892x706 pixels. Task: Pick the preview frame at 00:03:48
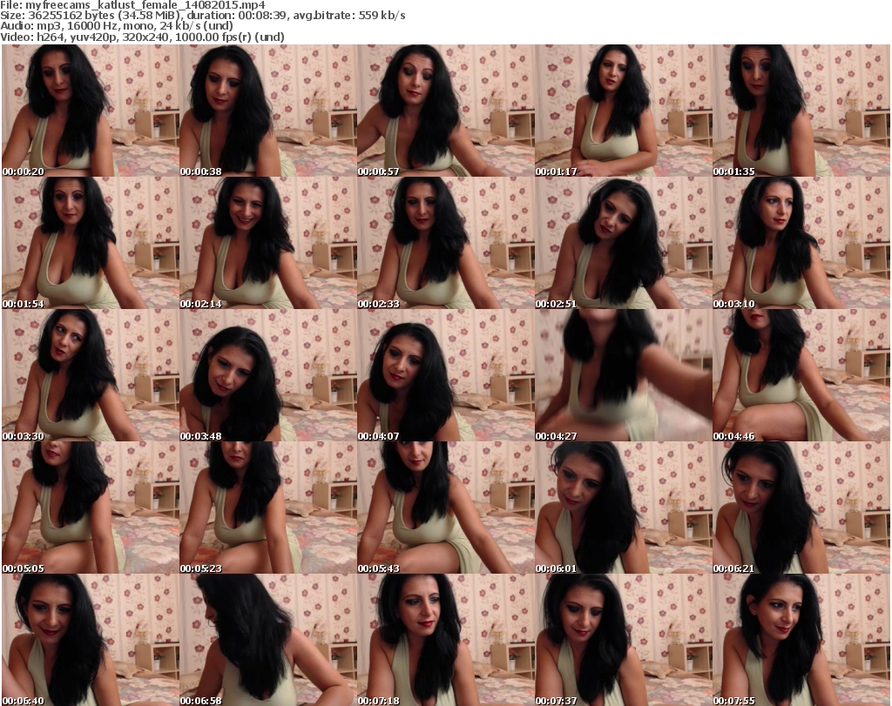(x=268, y=376)
